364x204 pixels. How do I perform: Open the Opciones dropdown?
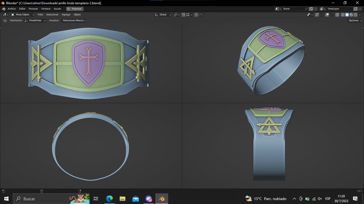tap(355, 21)
